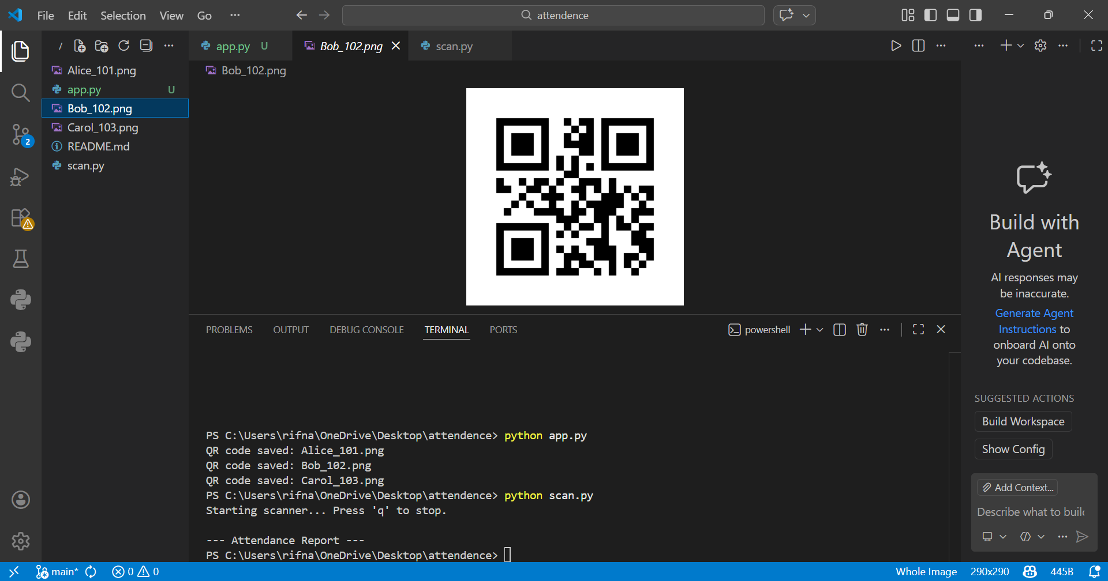Switch to the DEBUG CONSOLE tab
1108x581 pixels.
366,329
